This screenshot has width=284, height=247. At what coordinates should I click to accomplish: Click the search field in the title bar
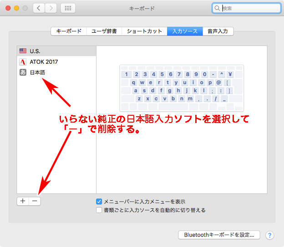[x=246, y=8]
